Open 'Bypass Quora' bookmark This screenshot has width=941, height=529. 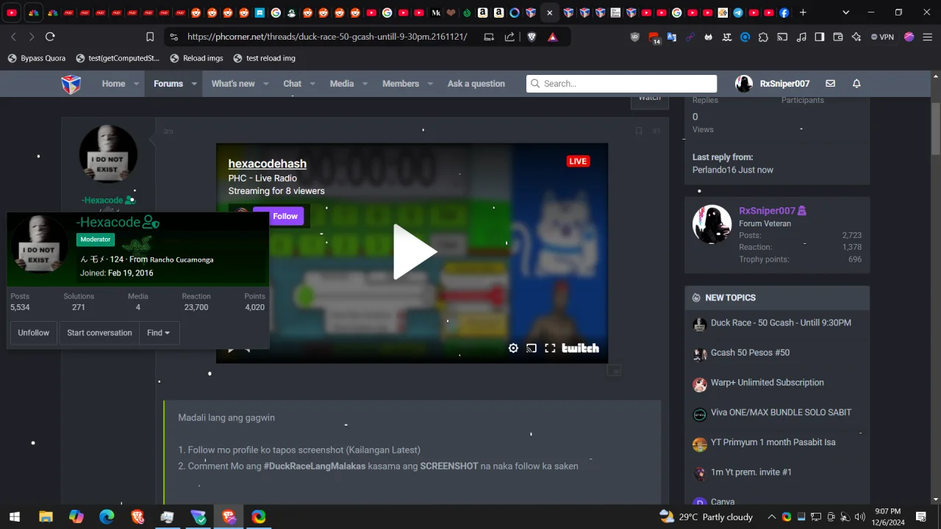coord(36,58)
